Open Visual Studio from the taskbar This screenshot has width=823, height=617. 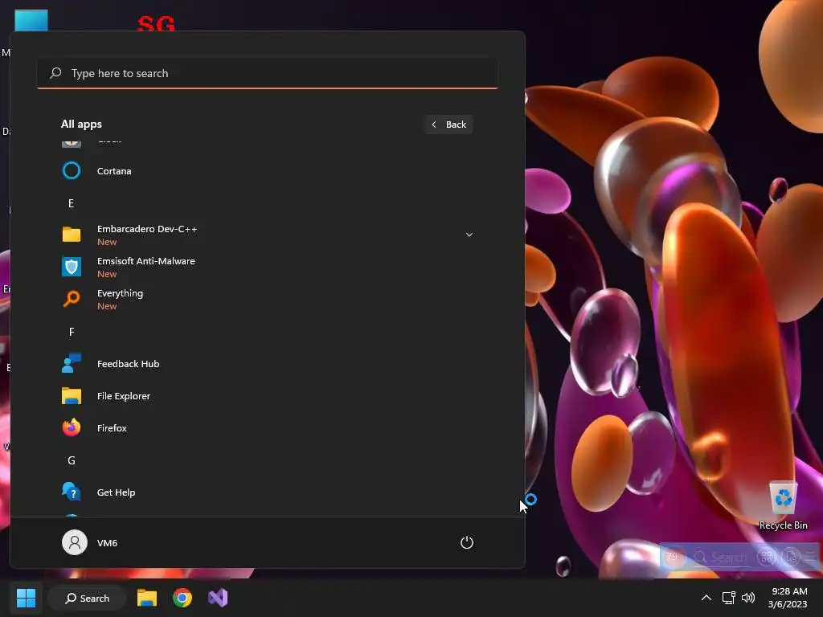tap(218, 598)
